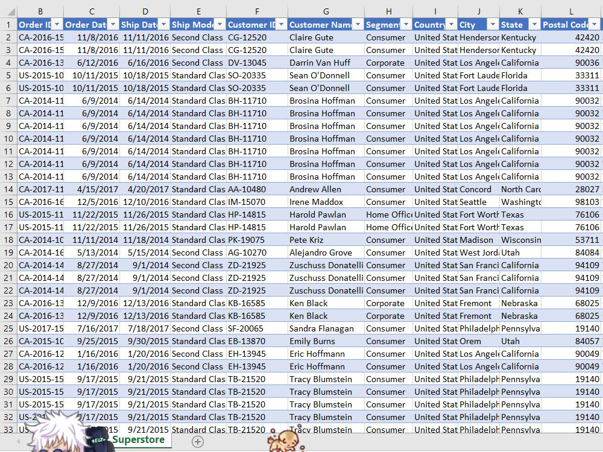Select column G header
This screenshot has width=603, height=452.
pos(326,11)
